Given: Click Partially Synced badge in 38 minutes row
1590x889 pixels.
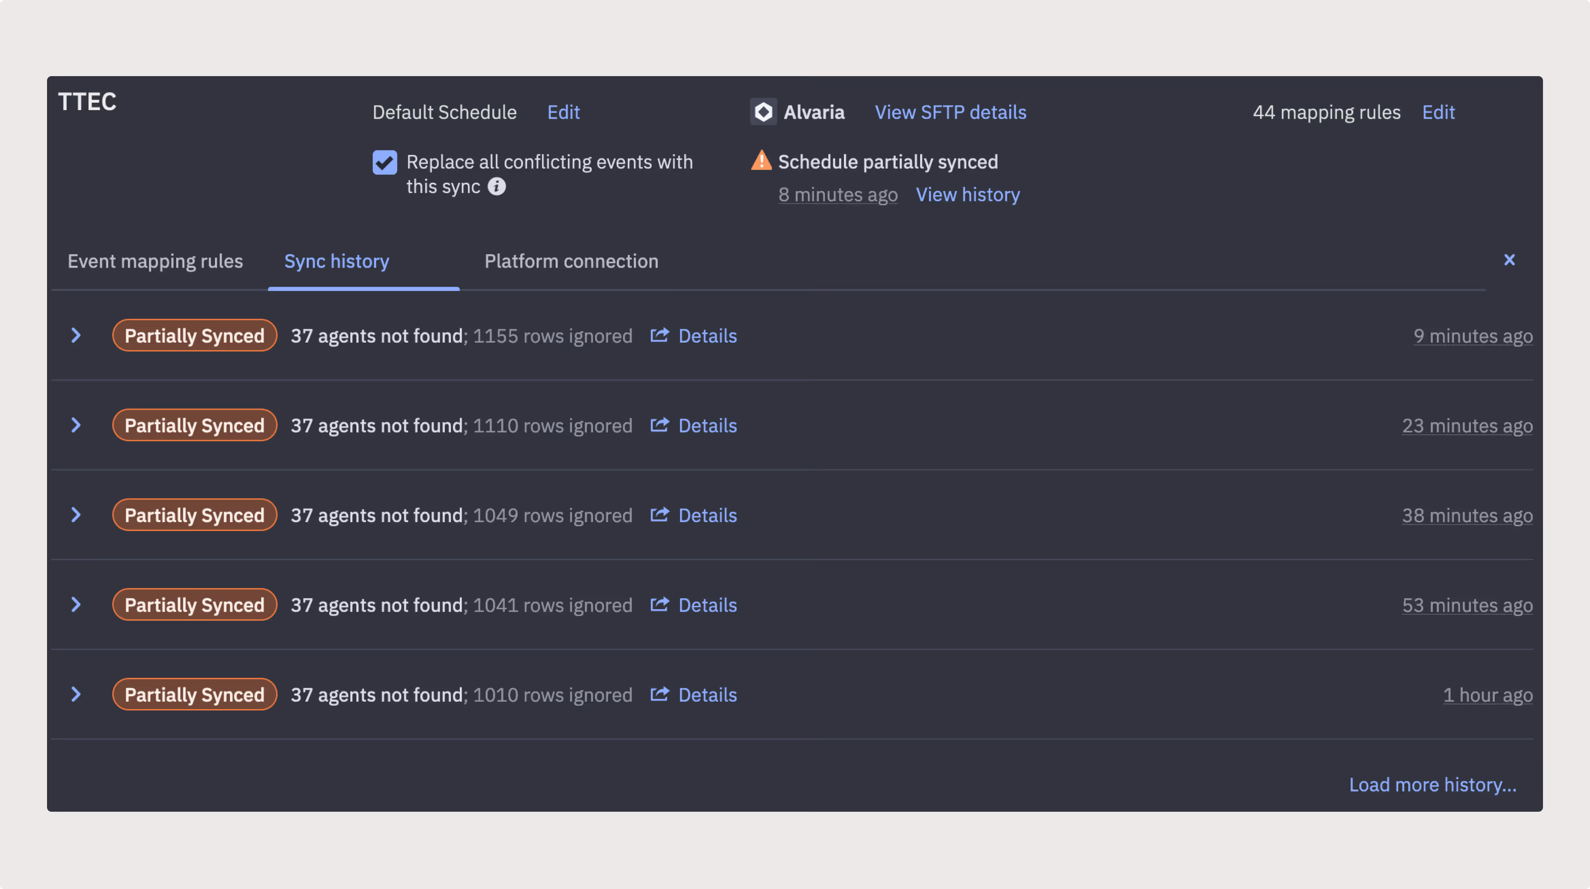Looking at the screenshot, I should [x=194, y=514].
